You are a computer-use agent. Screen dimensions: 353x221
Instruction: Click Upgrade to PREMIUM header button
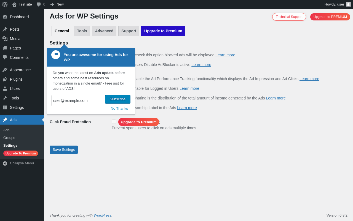pos(330,17)
